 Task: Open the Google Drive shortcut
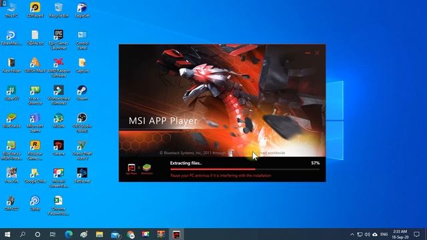click(x=35, y=175)
